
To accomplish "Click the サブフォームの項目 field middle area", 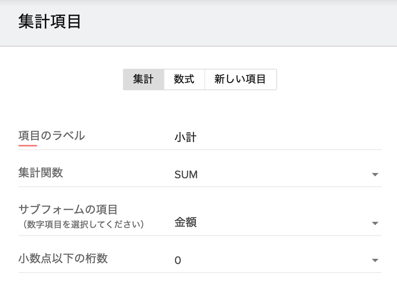I will [x=278, y=223].
